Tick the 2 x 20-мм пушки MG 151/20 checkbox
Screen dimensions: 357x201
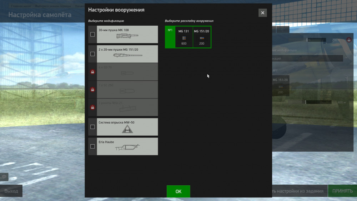coord(92,54)
